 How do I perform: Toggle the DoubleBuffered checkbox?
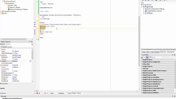click(13, 75)
